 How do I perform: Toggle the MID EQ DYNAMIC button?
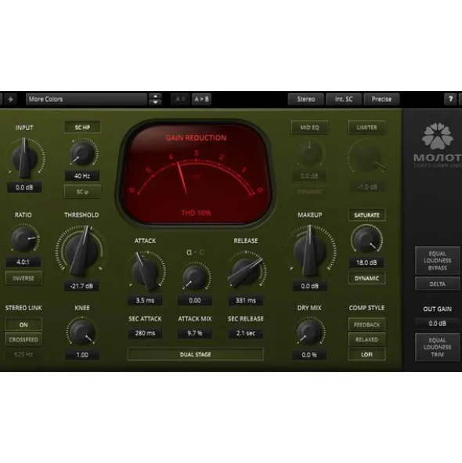coord(309,192)
